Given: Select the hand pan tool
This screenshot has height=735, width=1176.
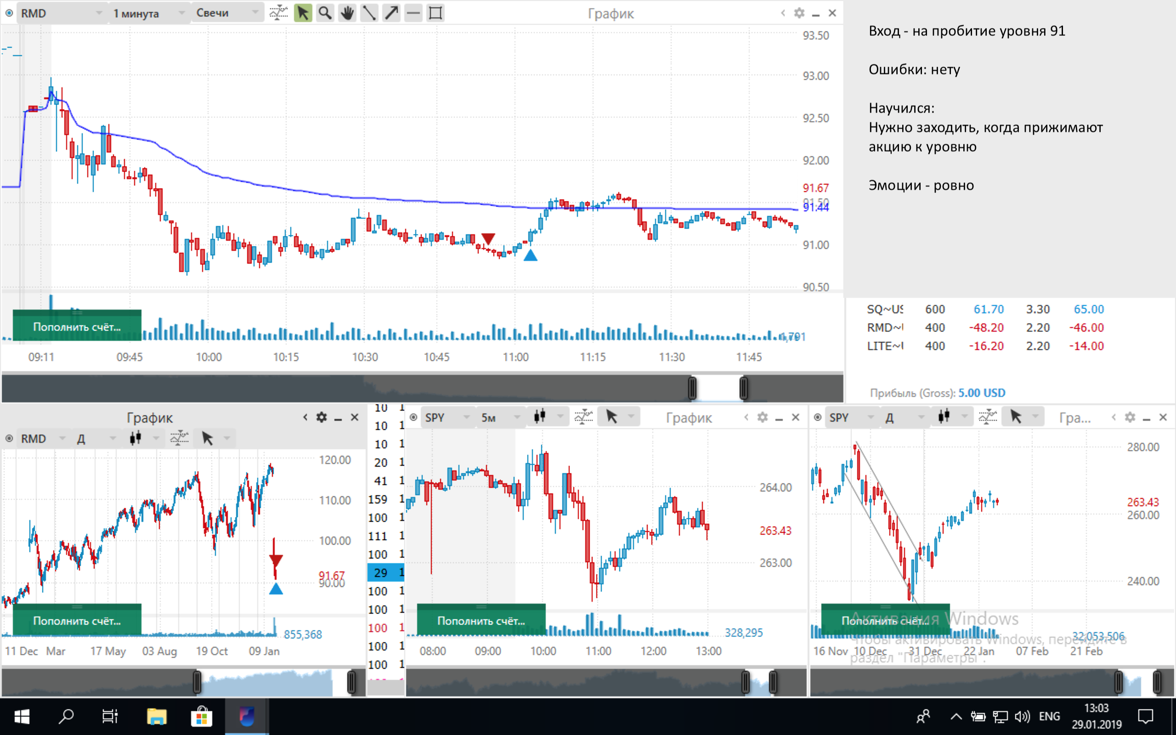Looking at the screenshot, I should (x=347, y=13).
